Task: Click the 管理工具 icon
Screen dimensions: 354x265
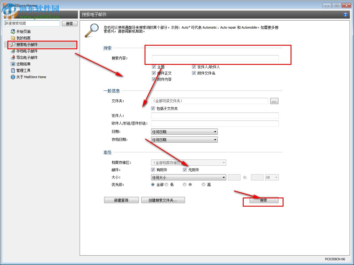Action: (x=13, y=70)
